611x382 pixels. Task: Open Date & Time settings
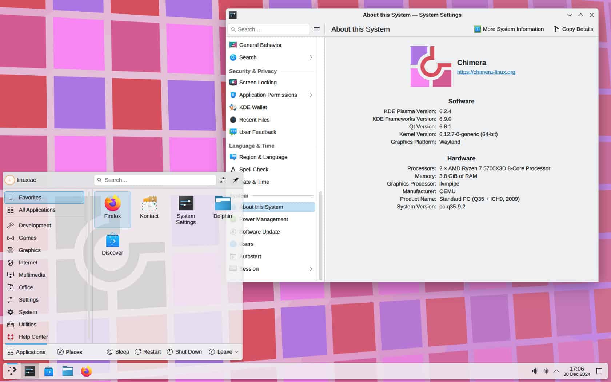[x=254, y=182]
